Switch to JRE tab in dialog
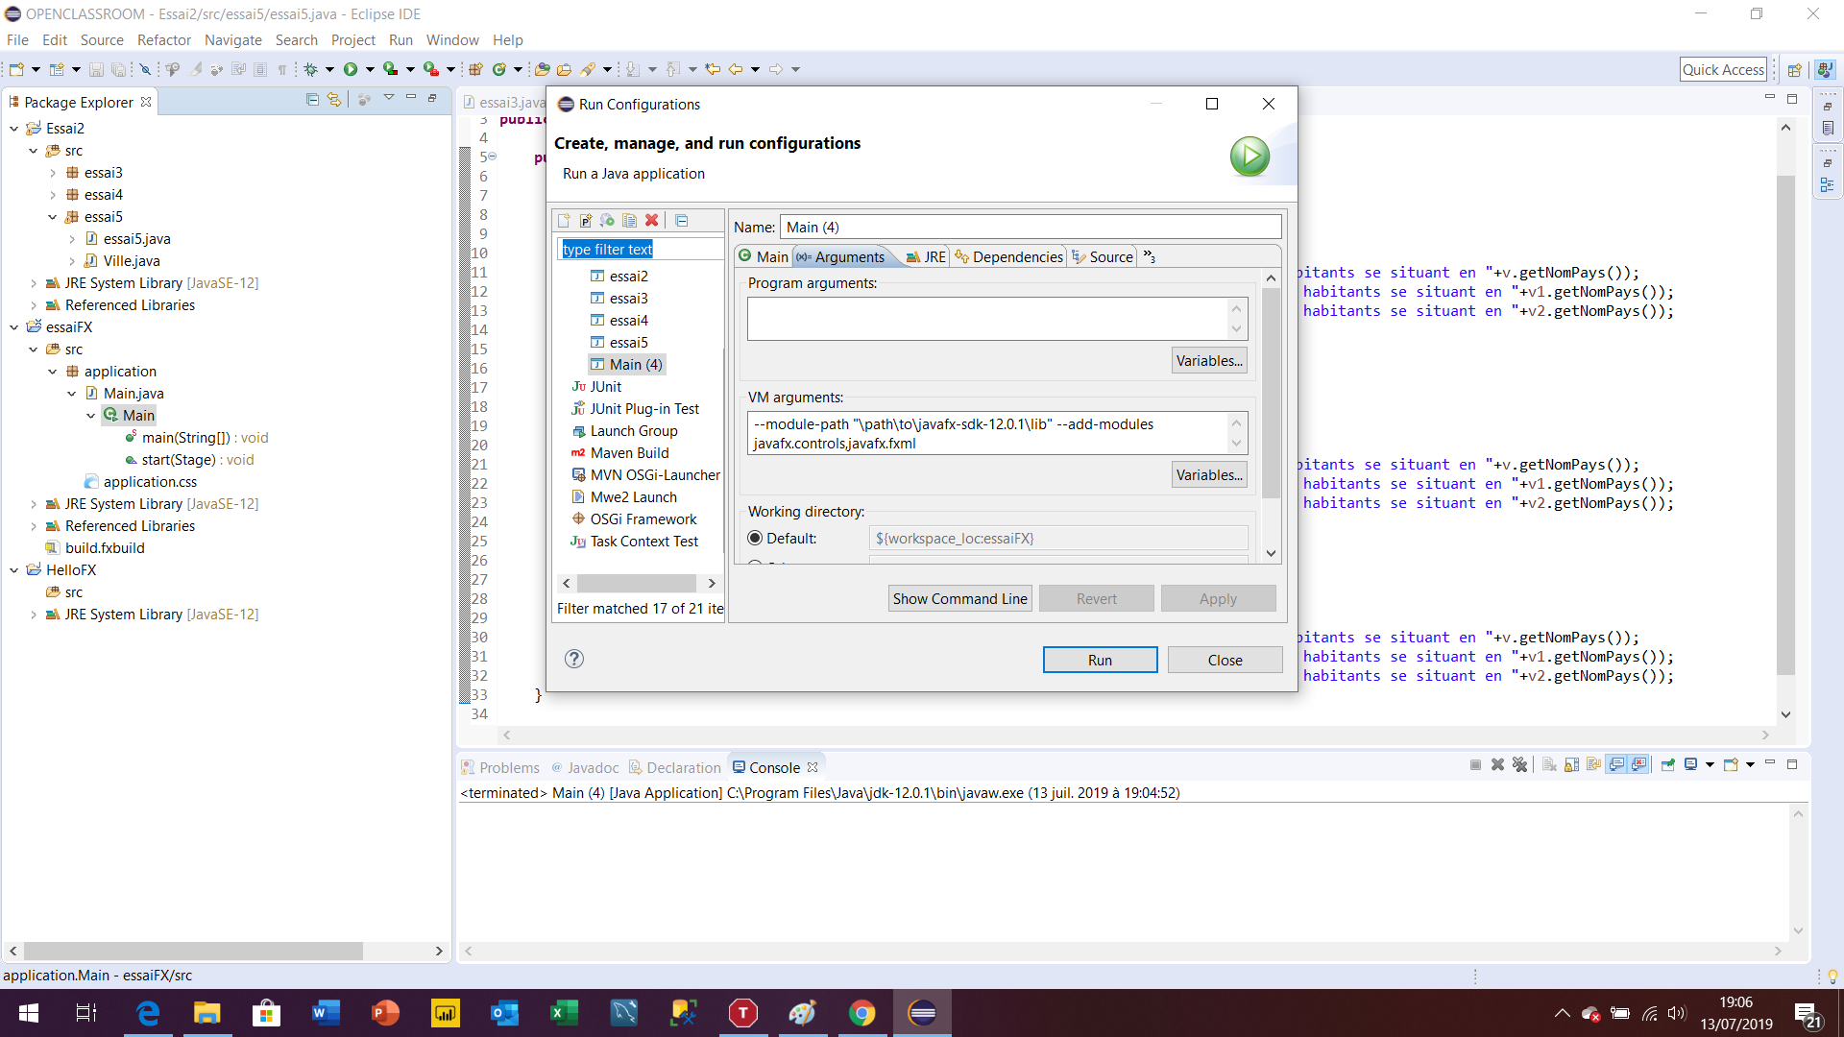This screenshot has width=1844, height=1037. click(x=926, y=257)
